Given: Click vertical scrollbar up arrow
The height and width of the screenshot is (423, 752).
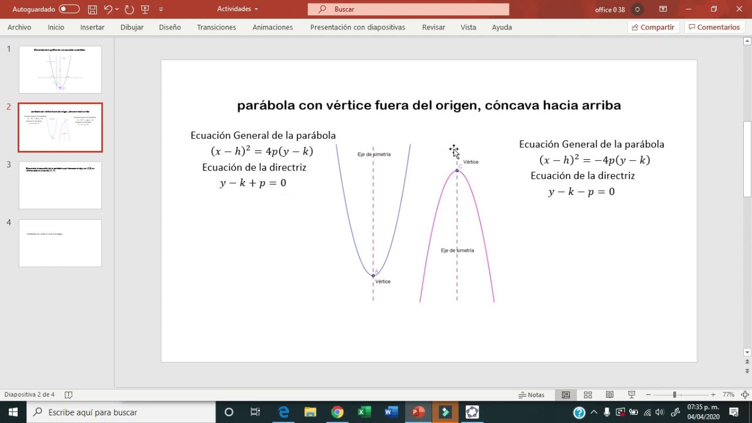Looking at the screenshot, I should click(747, 41).
